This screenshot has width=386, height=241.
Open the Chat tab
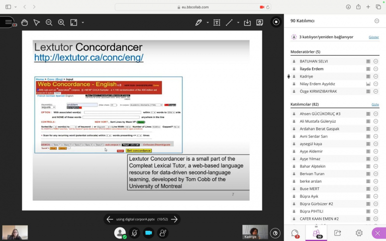click(x=295, y=233)
